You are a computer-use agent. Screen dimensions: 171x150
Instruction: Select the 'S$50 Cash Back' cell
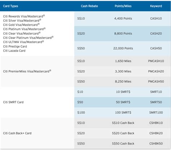(x=123, y=144)
